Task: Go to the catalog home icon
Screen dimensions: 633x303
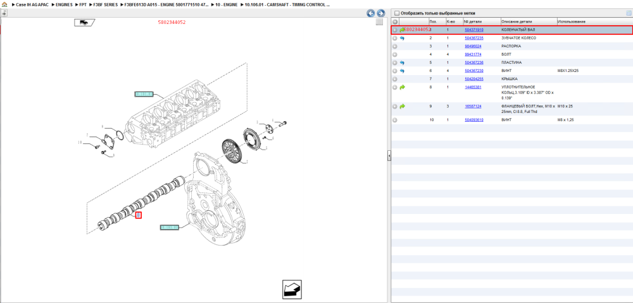Action: (x=4, y=4)
